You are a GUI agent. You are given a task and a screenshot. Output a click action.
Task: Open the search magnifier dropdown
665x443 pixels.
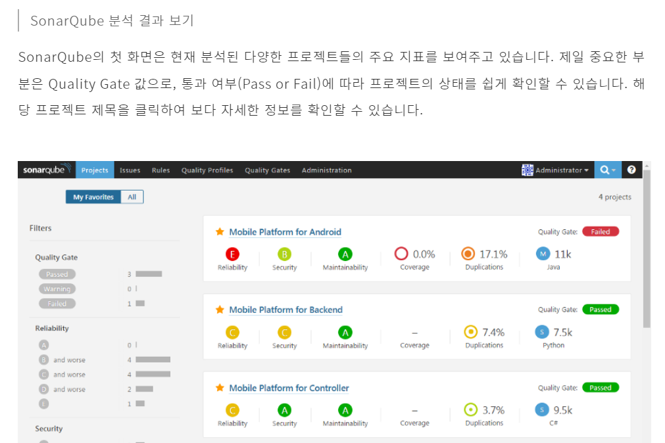pos(607,170)
